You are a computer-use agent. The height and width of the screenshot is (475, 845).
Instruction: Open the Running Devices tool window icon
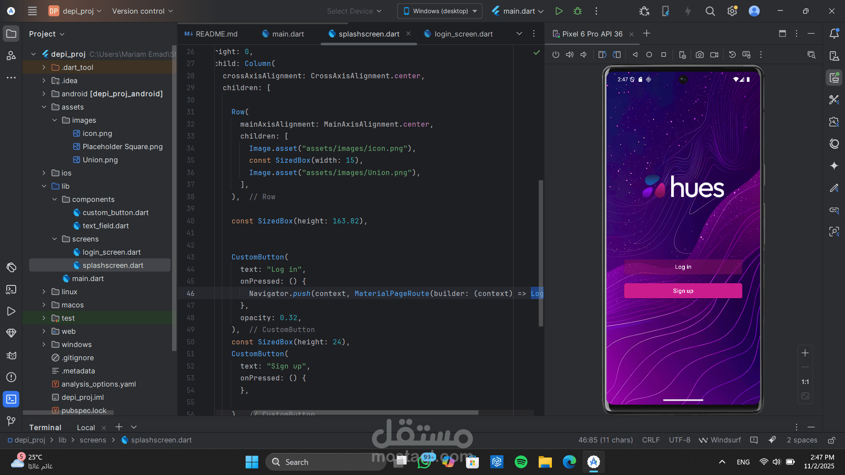pos(834,78)
